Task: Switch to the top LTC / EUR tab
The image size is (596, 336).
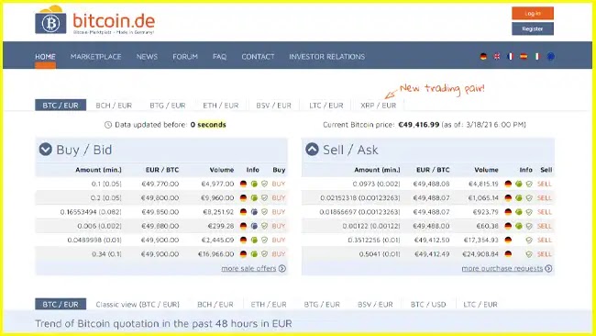Action: pyautogui.click(x=326, y=106)
